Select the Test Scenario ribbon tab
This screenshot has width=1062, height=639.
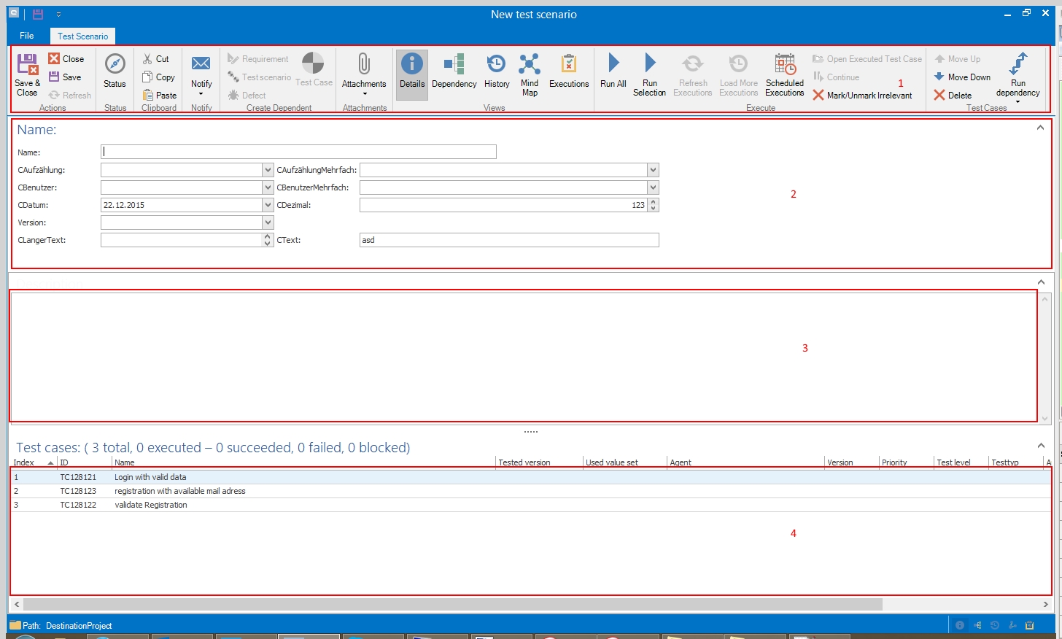82,36
